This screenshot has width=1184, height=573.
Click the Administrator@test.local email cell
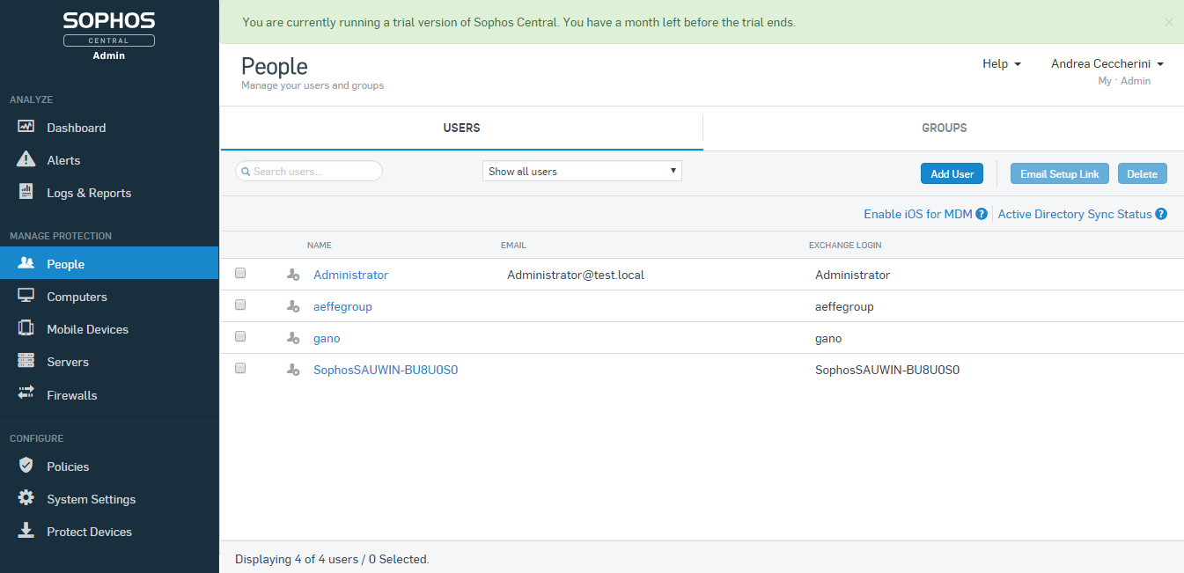click(x=576, y=275)
